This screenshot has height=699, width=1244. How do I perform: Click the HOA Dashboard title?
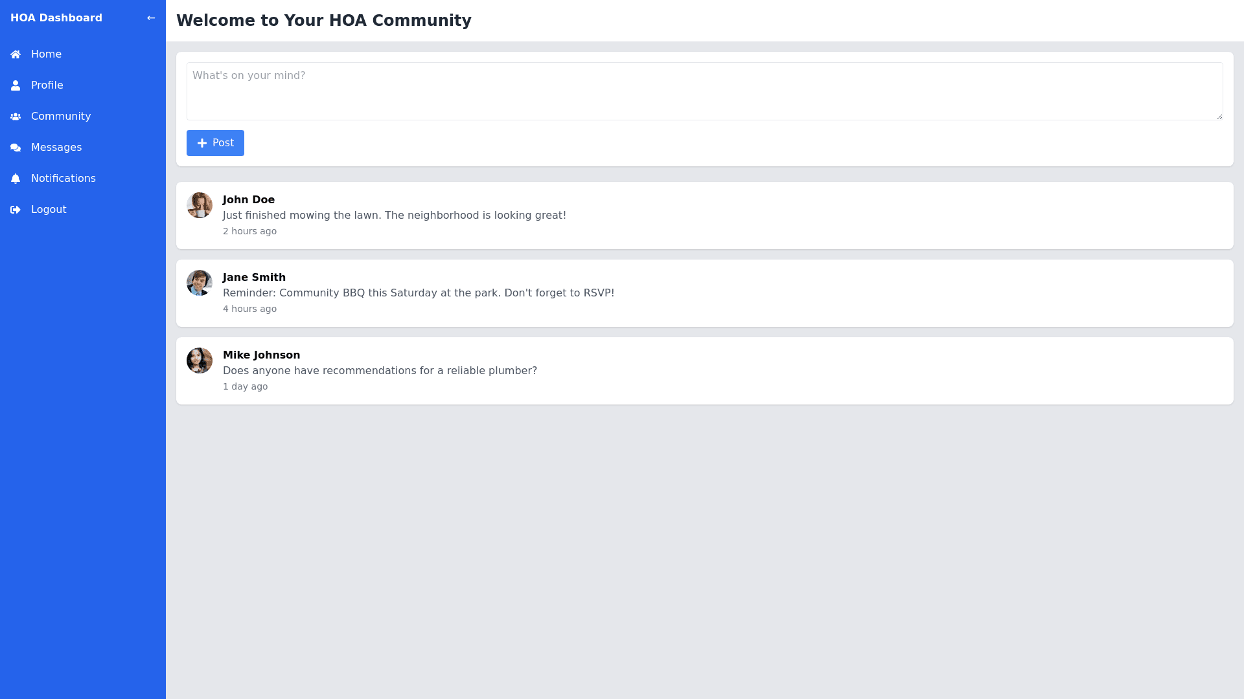click(x=56, y=18)
